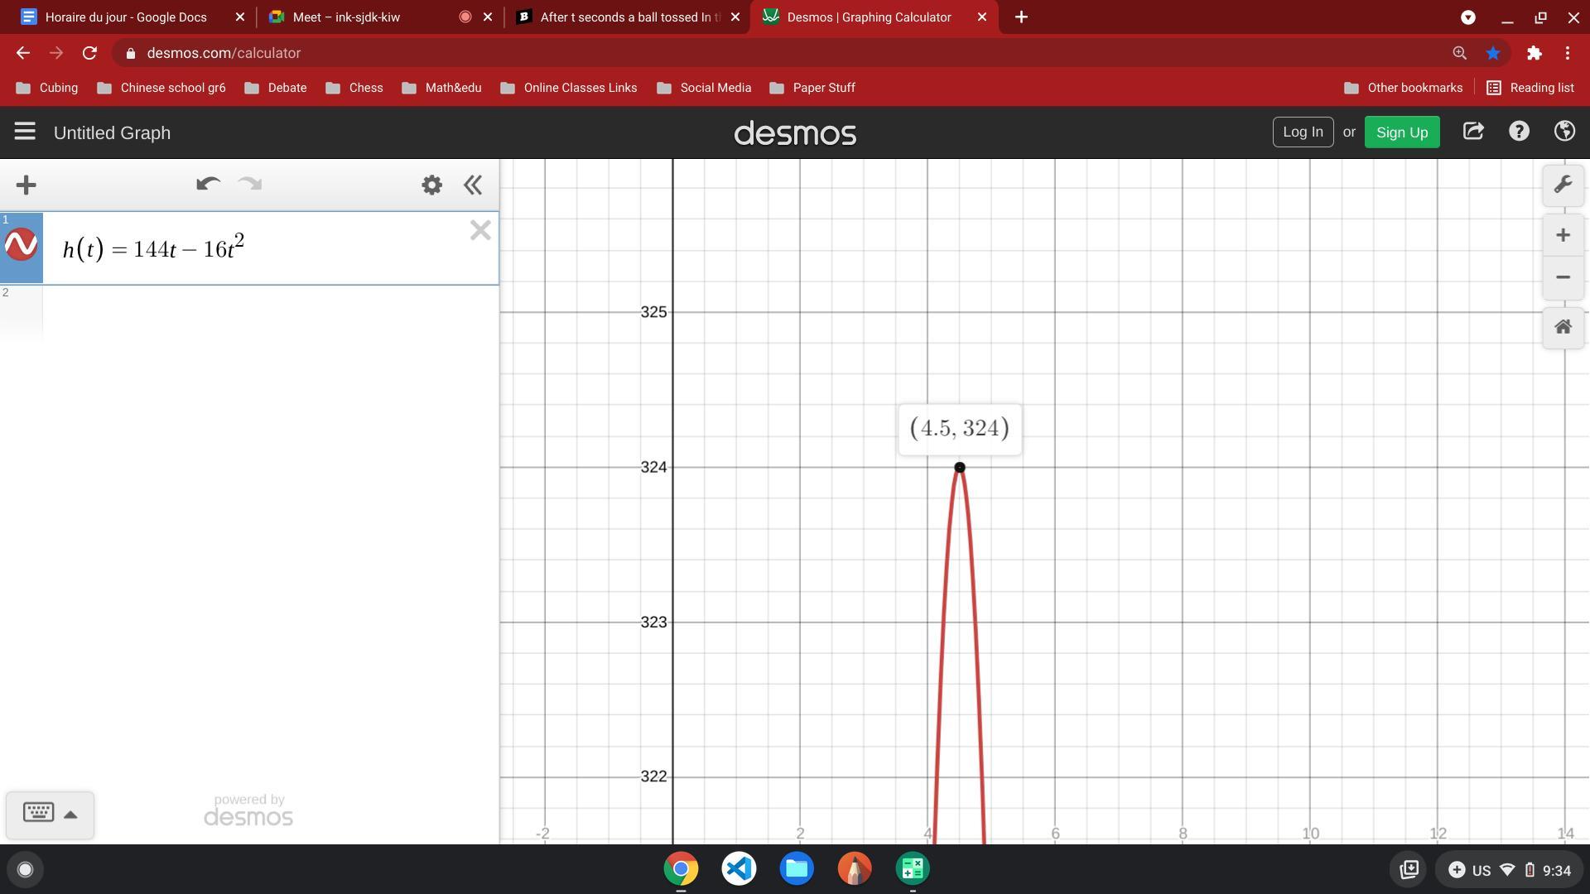
Task: Reset graph to default home view
Action: coord(1563,327)
